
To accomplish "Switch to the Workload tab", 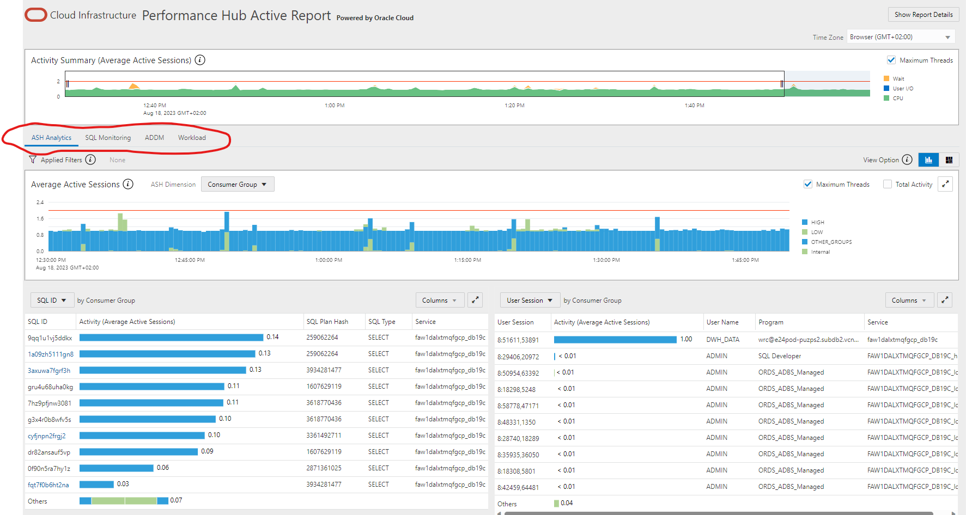I will point(192,137).
